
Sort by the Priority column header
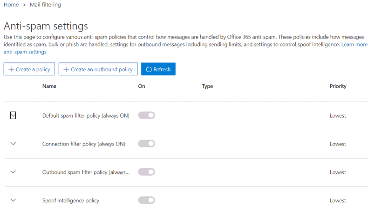[x=338, y=86]
